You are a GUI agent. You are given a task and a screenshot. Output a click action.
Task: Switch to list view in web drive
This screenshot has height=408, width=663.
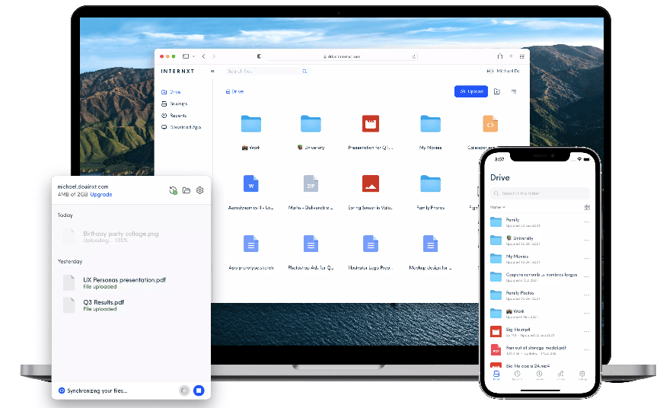(515, 91)
